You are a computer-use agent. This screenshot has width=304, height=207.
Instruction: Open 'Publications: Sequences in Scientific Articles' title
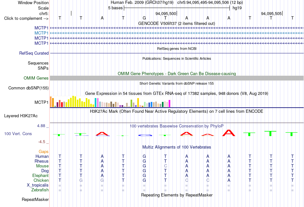tap(177, 58)
